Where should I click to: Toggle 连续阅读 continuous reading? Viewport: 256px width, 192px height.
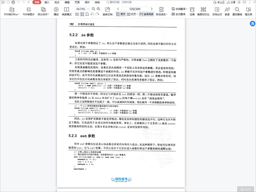tap(146, 14)
